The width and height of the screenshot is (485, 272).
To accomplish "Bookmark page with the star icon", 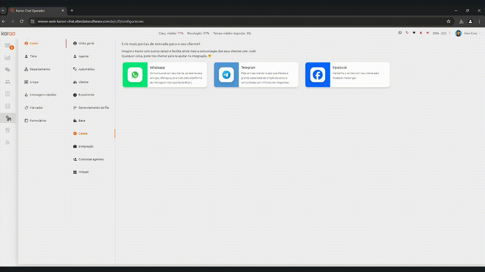I will click(x=449, y=22).
